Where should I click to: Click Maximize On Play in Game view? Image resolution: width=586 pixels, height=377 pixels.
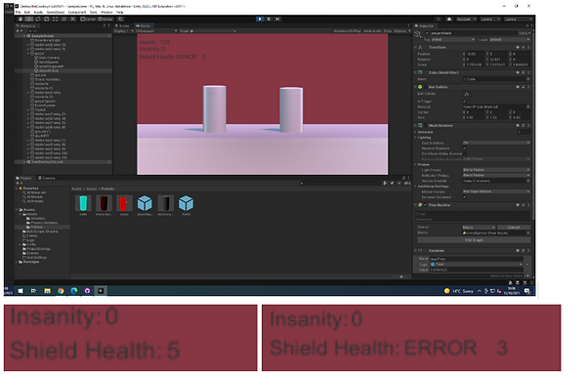click(347, 31)
